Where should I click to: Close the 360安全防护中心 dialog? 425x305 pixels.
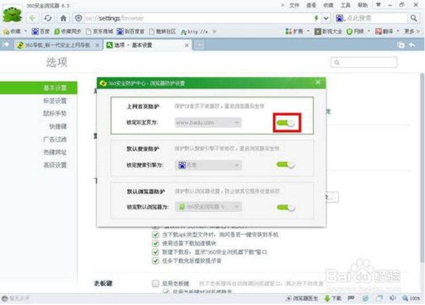tap(318, 82)
